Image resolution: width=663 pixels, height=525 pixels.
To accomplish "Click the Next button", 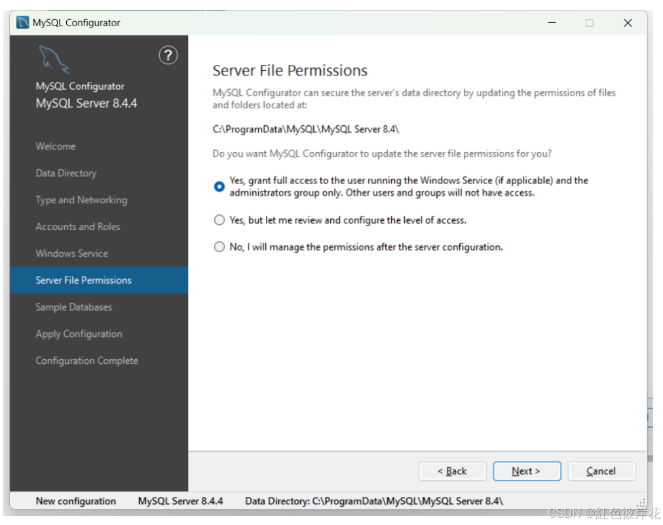I will coord(527,471).
